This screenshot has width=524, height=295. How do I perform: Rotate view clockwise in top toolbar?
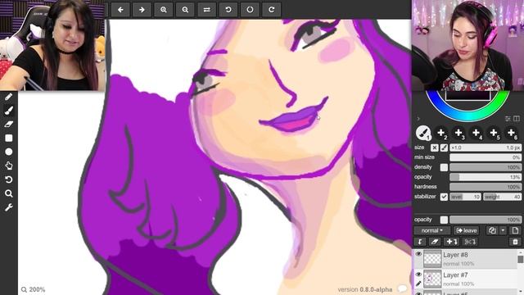coord(271,10)
